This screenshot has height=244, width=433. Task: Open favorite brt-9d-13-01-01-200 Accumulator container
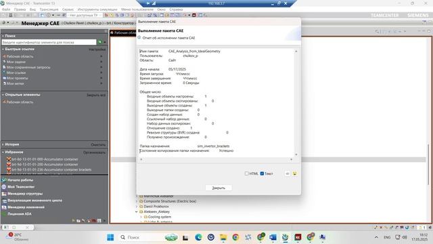[45, 164]
